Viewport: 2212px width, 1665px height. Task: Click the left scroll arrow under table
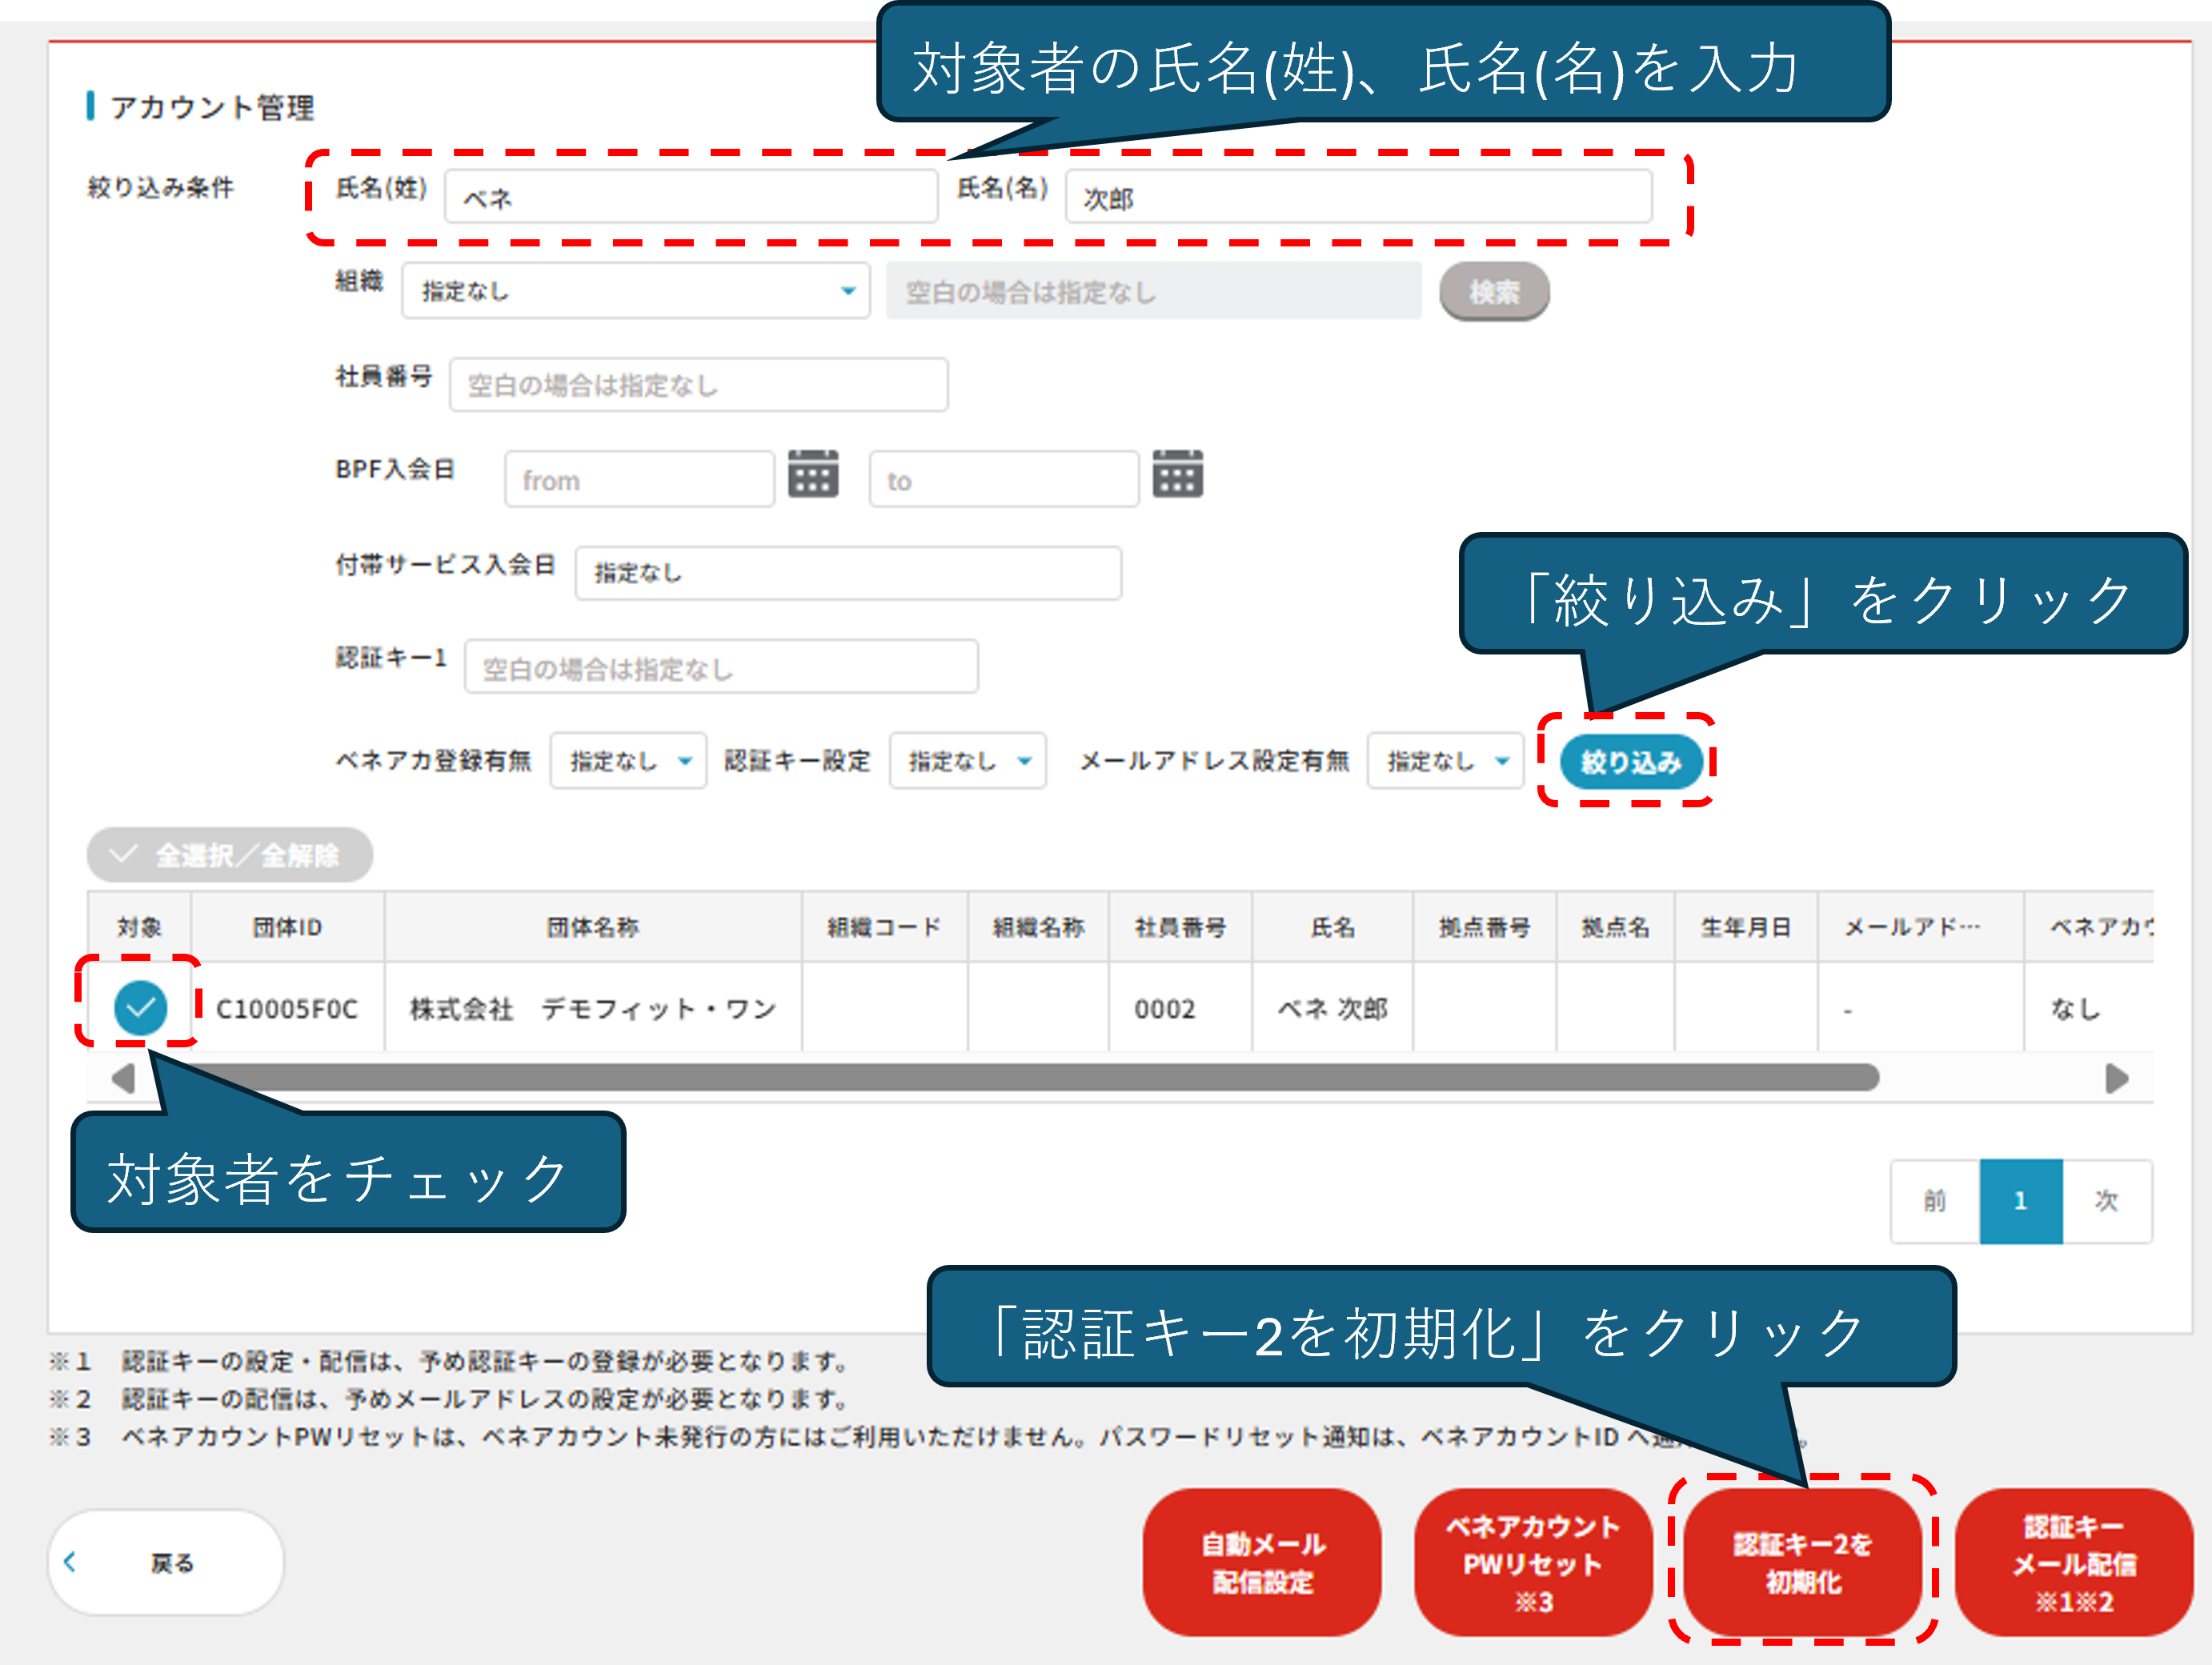[x=123, y=1078]
